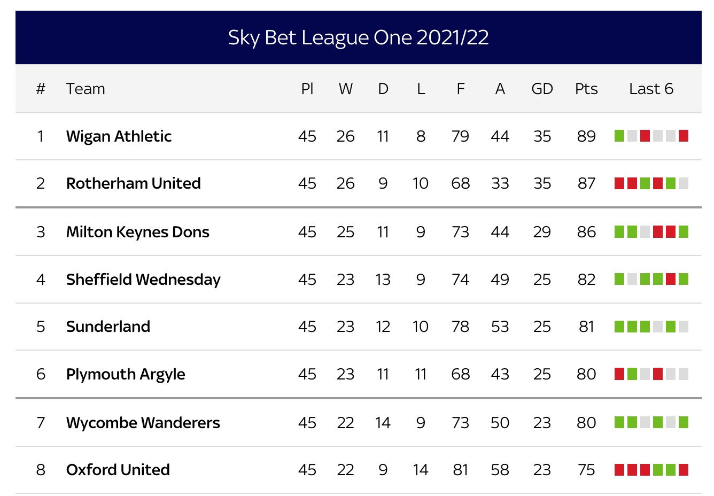714x496 pixels.
Task: Click the Sky Bet League One 2021/22 title
Action: point(359,37)
